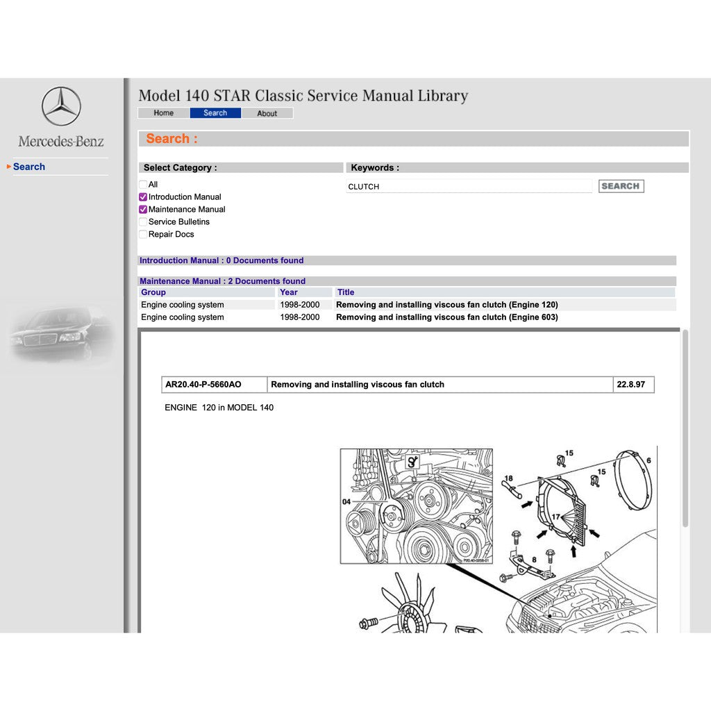Click the Search link in the left sidebar
The height and width of the screenshot is (711, 711).
pyautogui.click(x=29, y=166)
